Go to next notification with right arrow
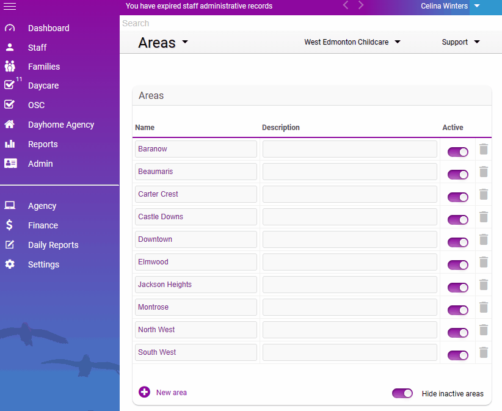502x411 pixels. click(x=361, y=5)
